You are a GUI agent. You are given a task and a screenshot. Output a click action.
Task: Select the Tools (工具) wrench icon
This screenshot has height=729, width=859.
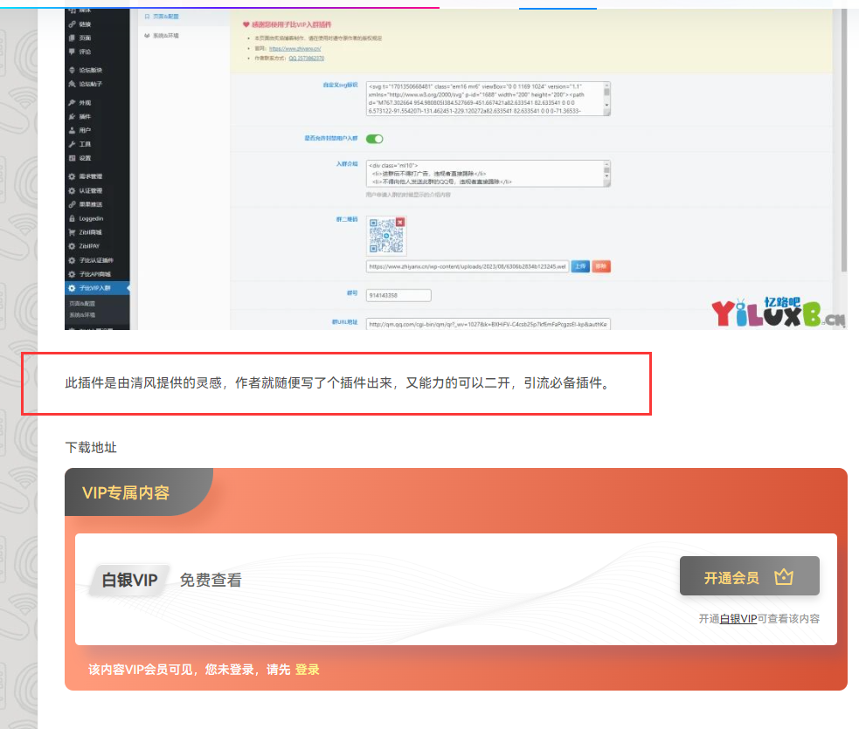click(72, 144)
